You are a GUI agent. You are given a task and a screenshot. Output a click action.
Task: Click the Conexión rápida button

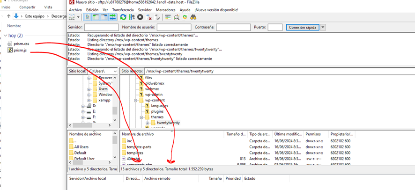tap(303, 28)
